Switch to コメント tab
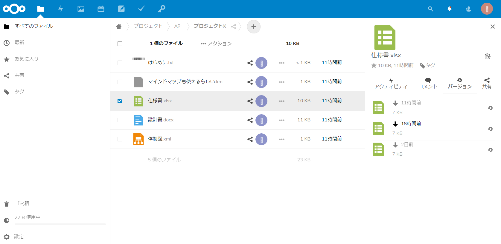 tap(428, 84)
